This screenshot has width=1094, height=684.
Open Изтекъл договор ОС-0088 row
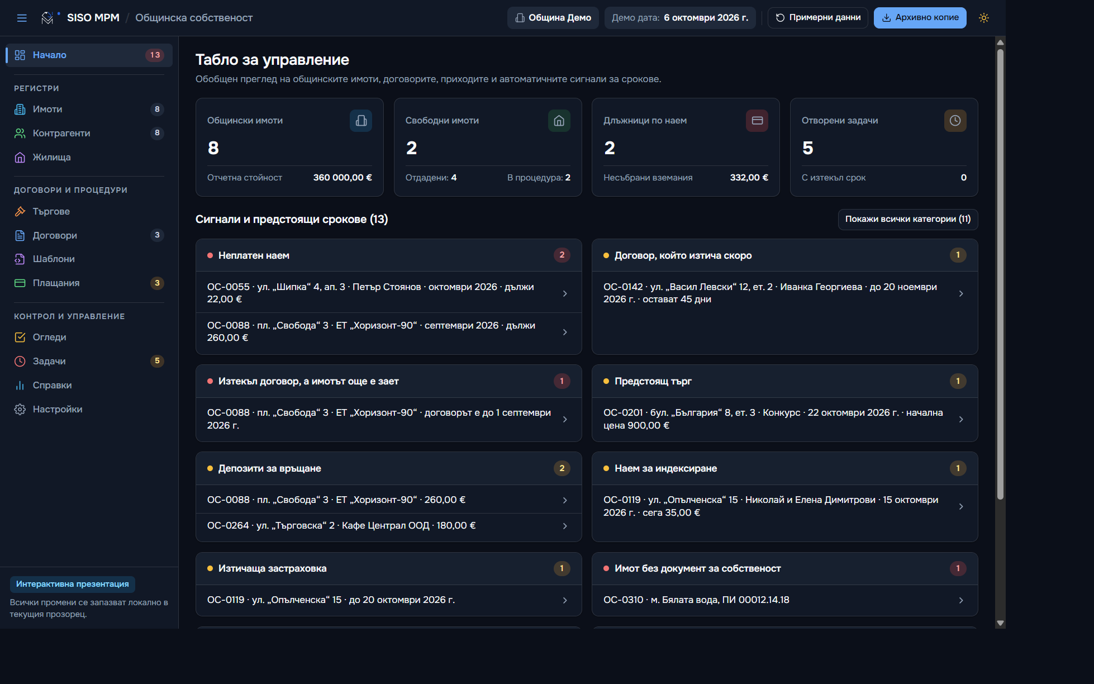pyautogui.click(x=388, y=419)
